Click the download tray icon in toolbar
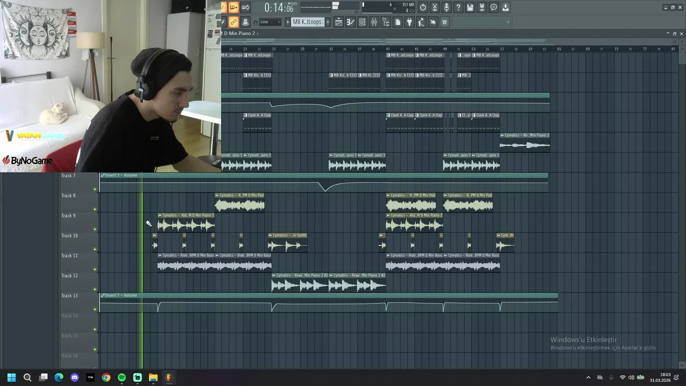The image size is (686, 386). coord(505,8)
